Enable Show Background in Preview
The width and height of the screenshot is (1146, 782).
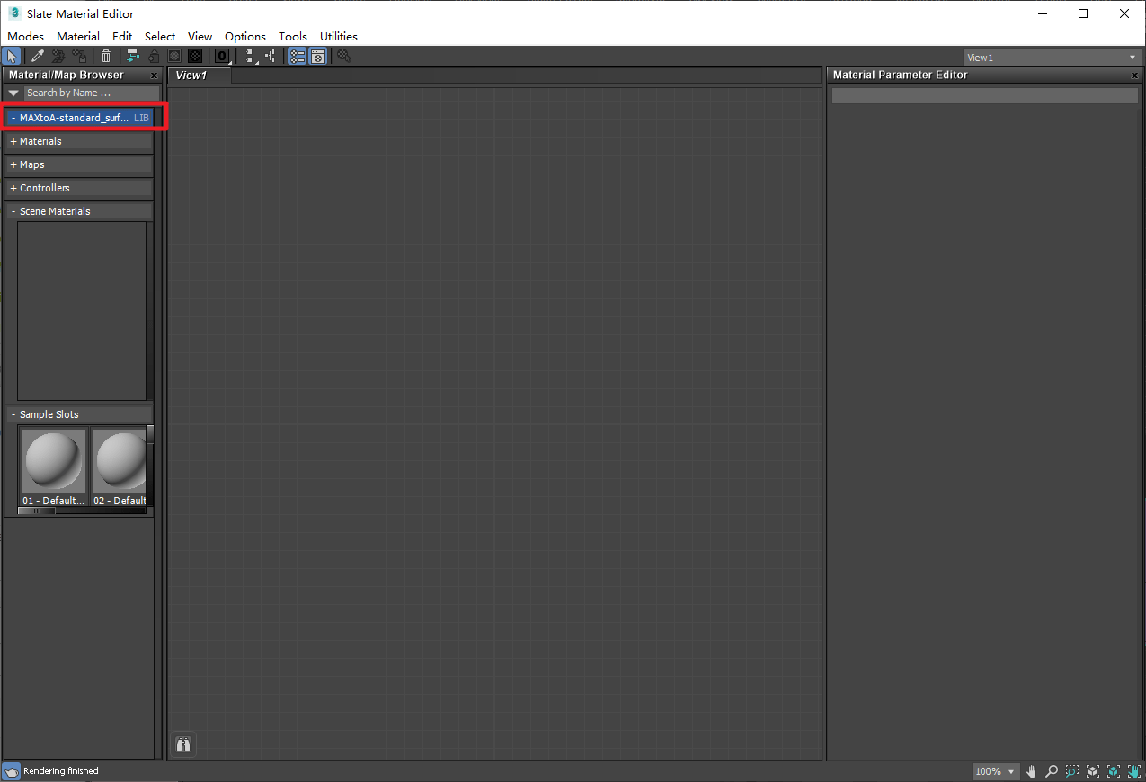(x=173, y=56)
